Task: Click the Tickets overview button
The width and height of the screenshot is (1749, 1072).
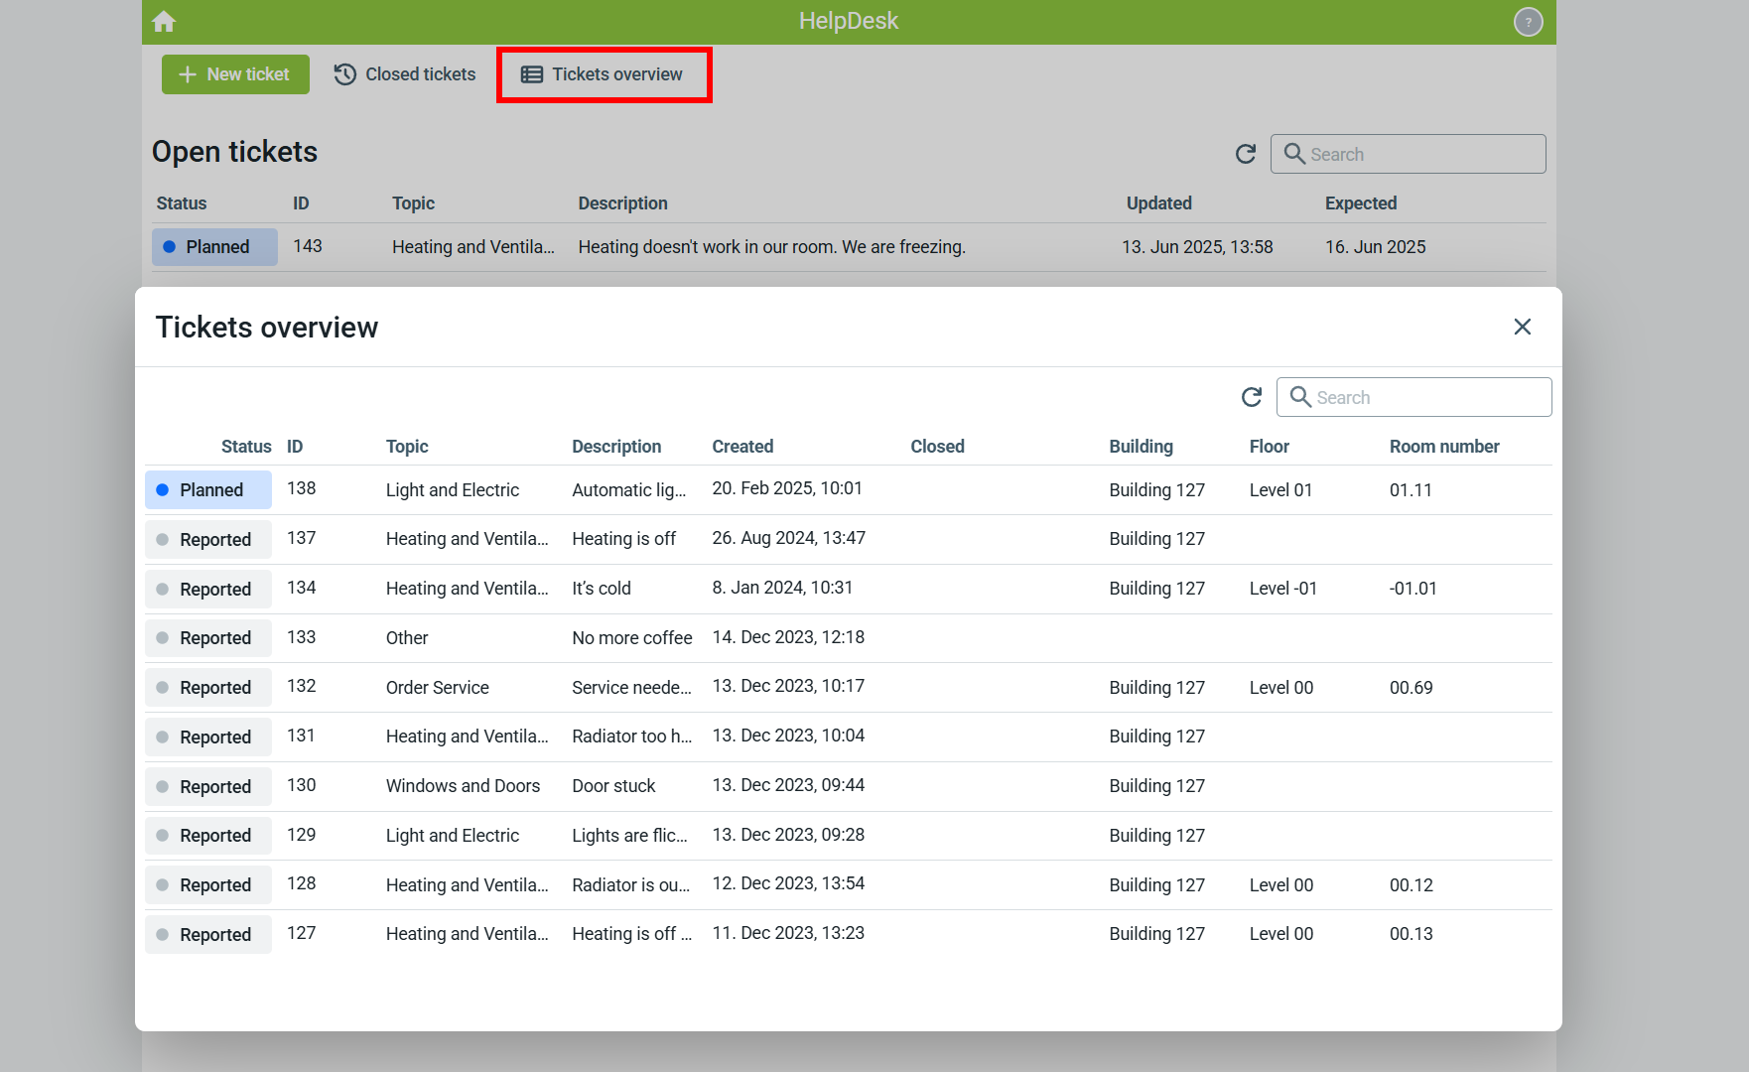Action: pyautogui.click(x=604, y=74)
